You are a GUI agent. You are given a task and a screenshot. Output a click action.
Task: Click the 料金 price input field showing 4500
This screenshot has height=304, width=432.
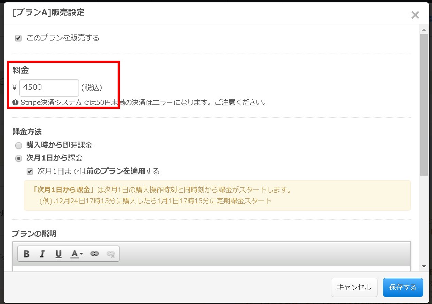point(49,88)
